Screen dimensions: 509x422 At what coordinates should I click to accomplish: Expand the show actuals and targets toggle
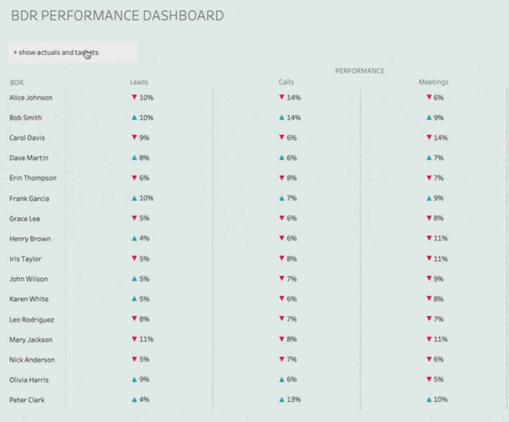73,52
